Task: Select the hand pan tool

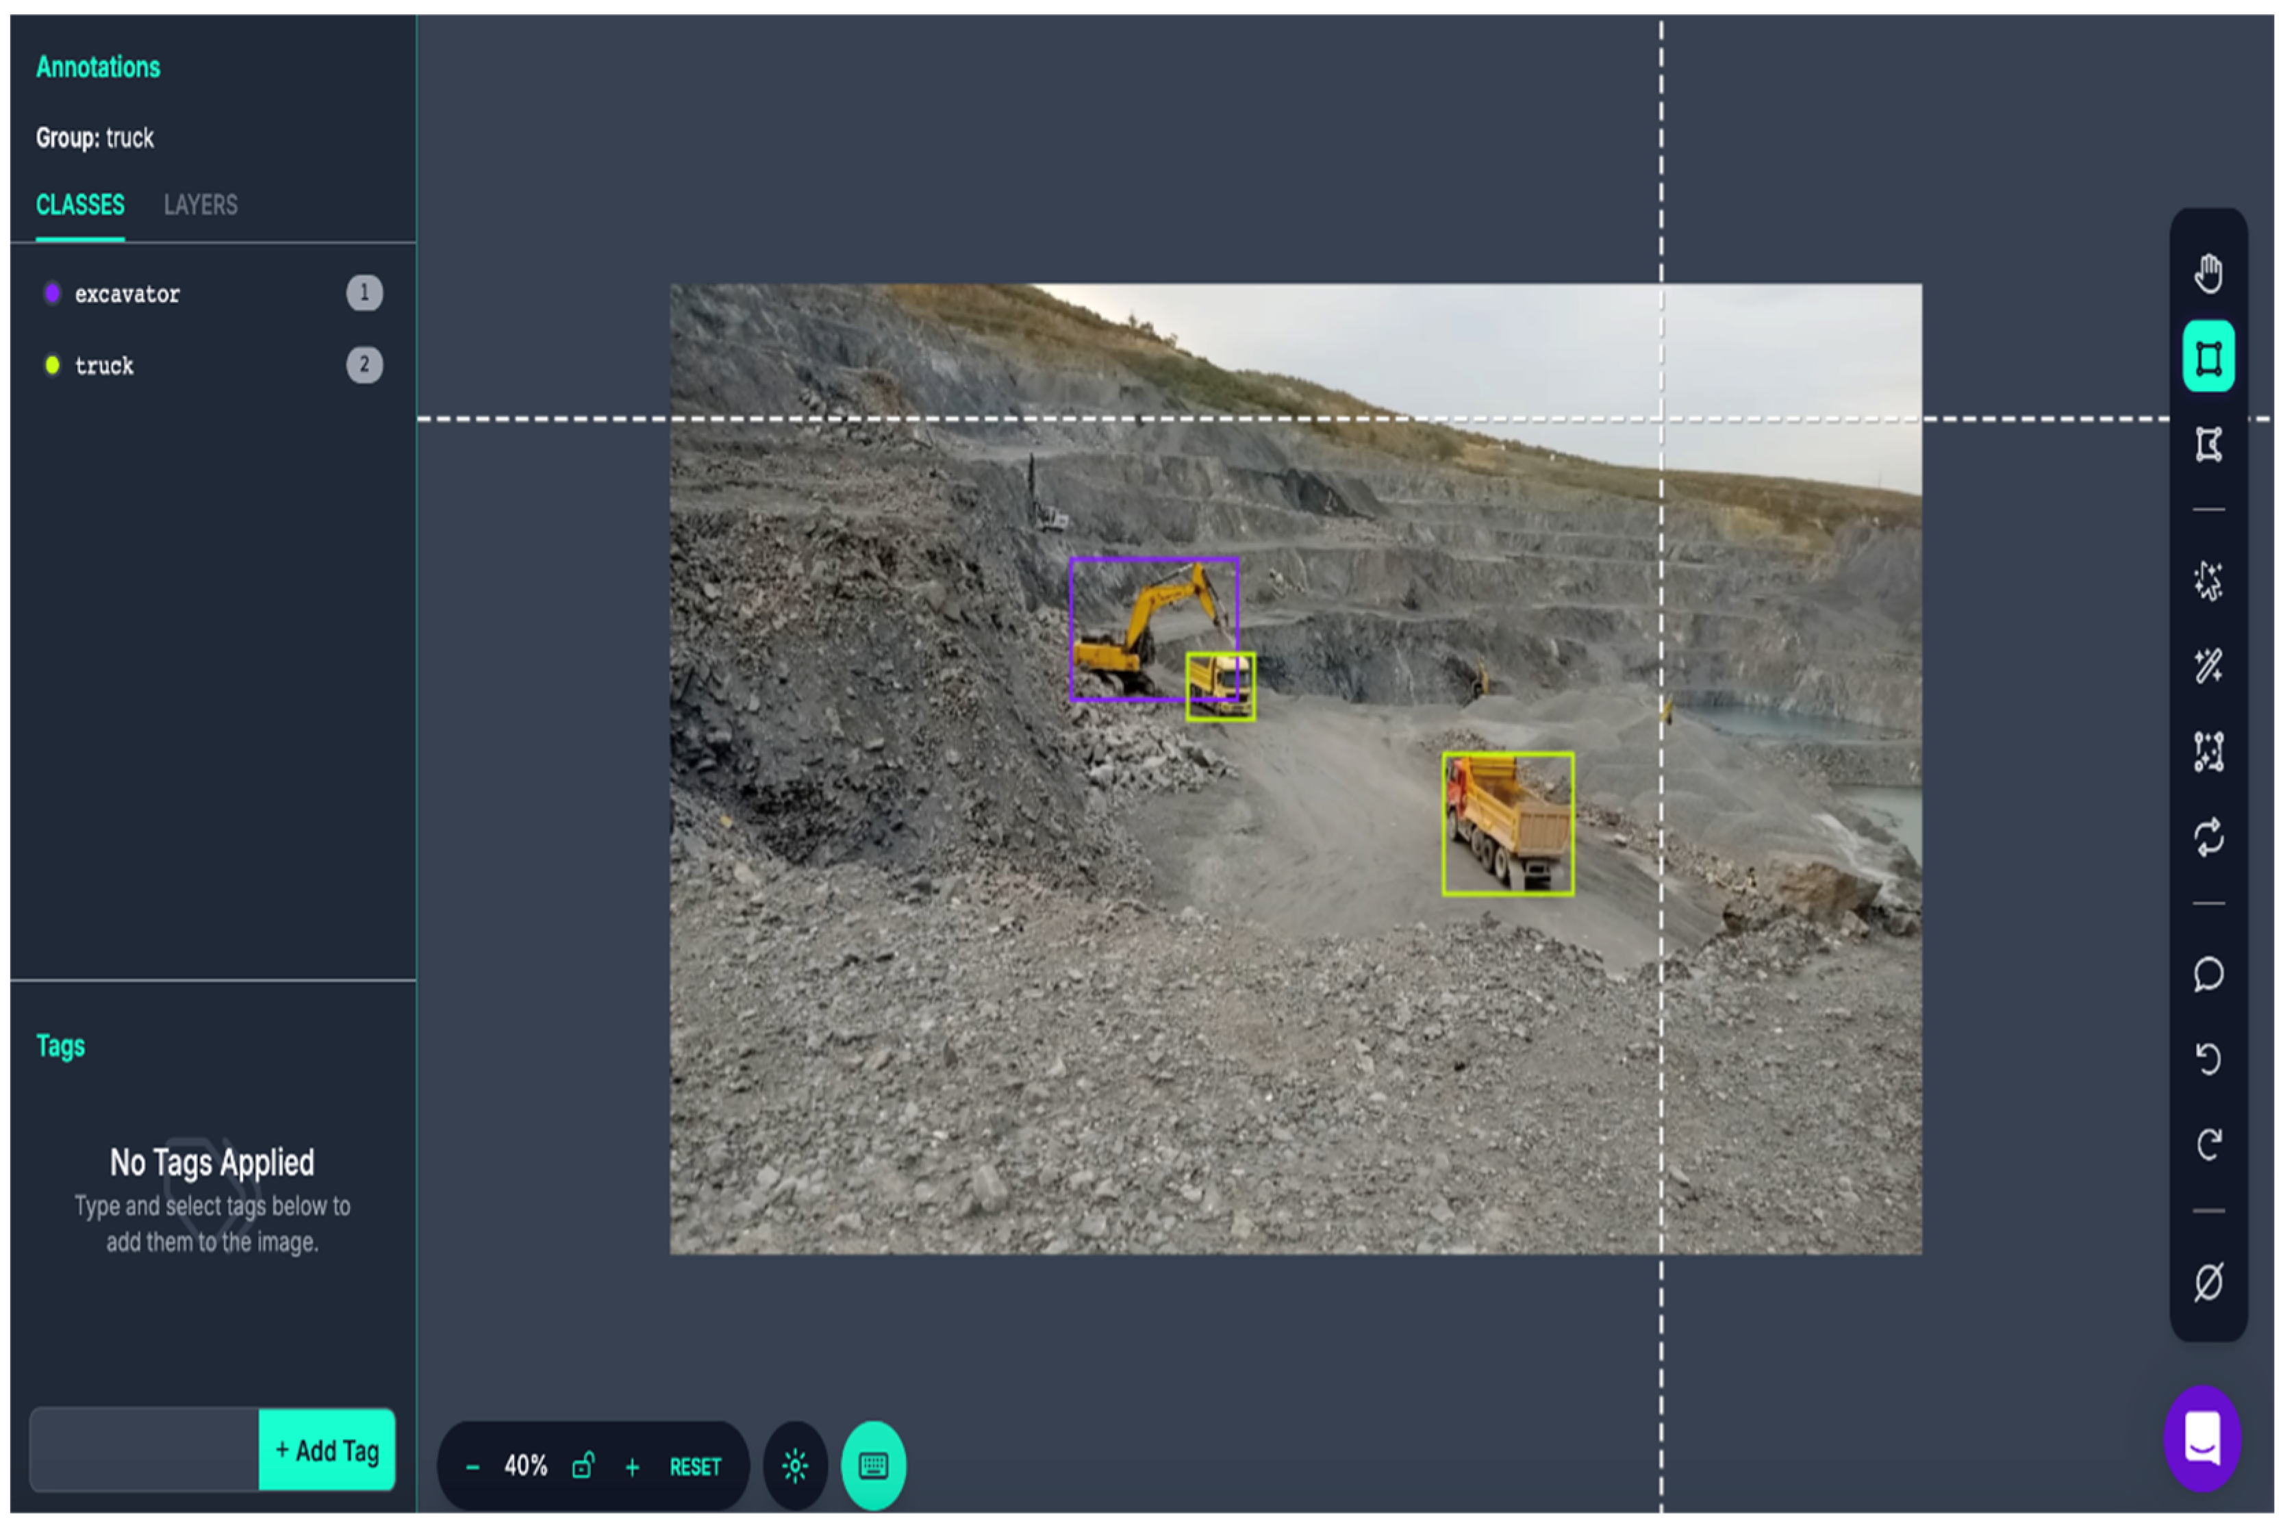Action: pos(2208,273)
